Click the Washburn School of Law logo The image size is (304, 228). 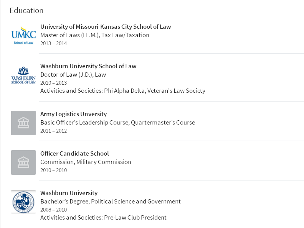click(23, 75)
